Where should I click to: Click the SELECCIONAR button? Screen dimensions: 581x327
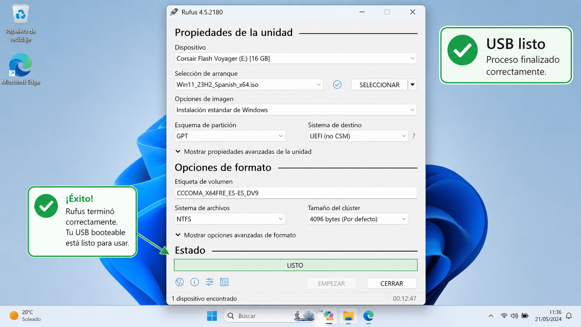pyautogui.click(x=379, y=84)
